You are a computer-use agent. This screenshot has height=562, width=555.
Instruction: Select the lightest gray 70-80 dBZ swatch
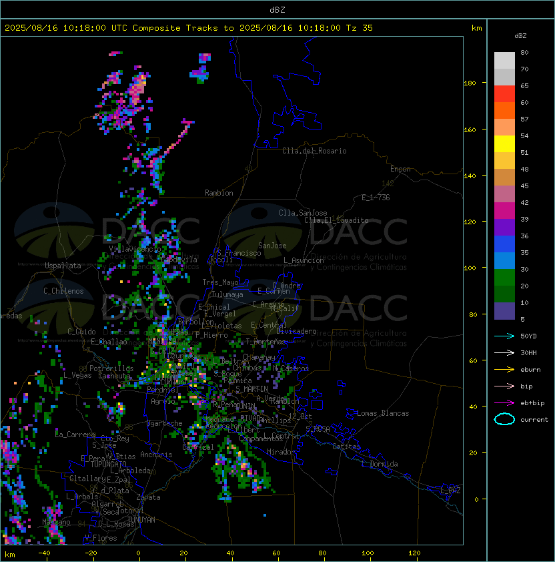coord(504,61)
